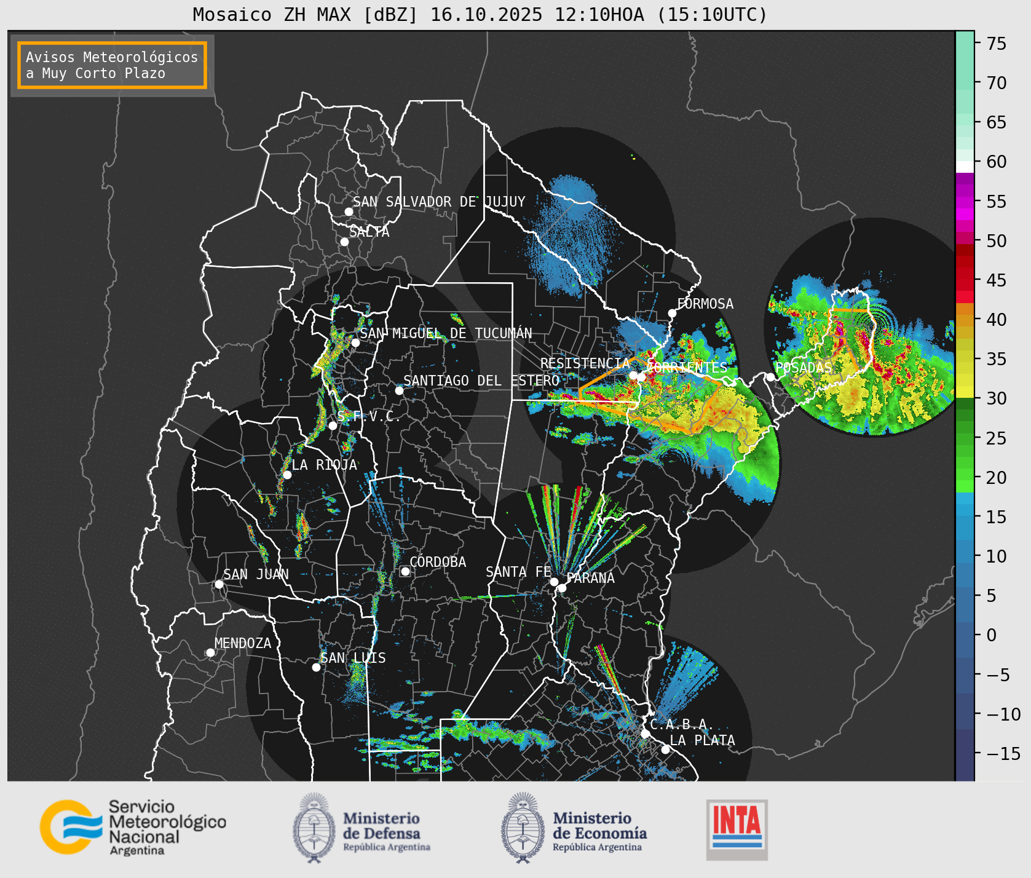Click the Mendoza city marker
This screenshot has height=878, width=1031.
tap(210, 652)
